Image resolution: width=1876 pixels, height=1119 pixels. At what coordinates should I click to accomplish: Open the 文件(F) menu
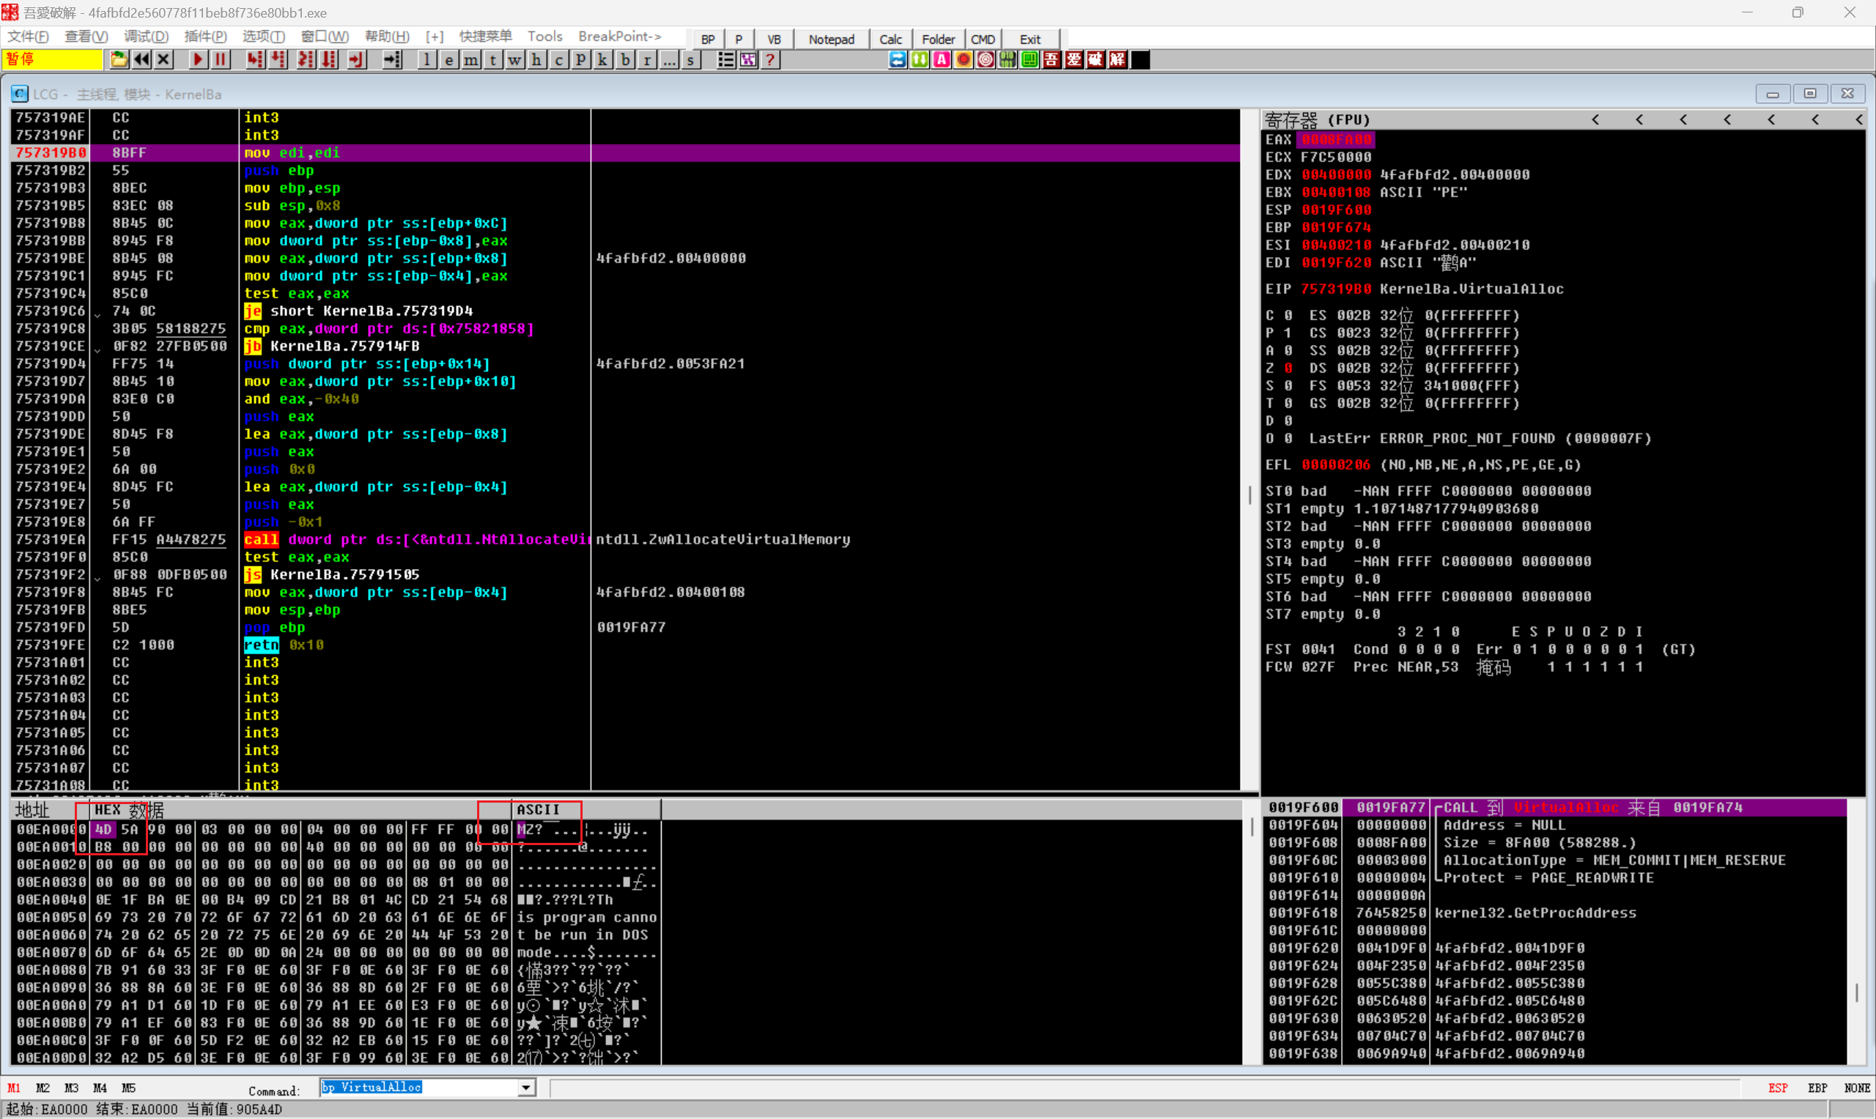28,36
